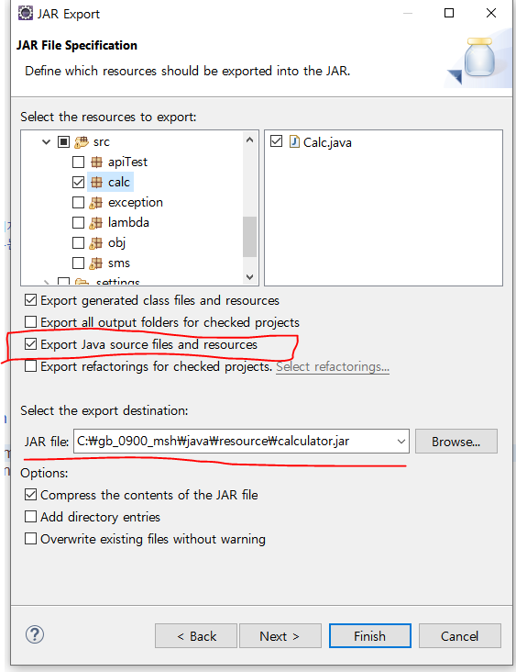Select the sms tree item label
Image resolution: width=516 pixels, height=672 pixels.
[x=119, y=263]
